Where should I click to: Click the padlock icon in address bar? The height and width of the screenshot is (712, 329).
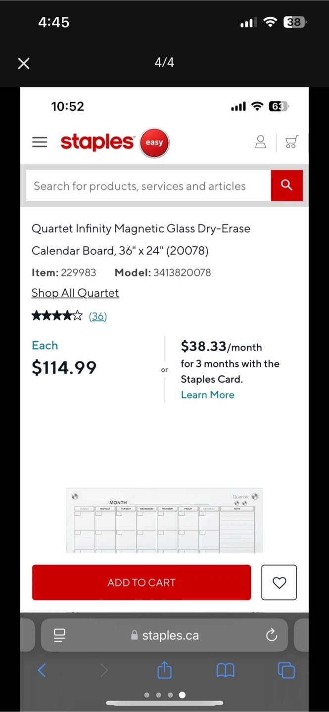134,635
